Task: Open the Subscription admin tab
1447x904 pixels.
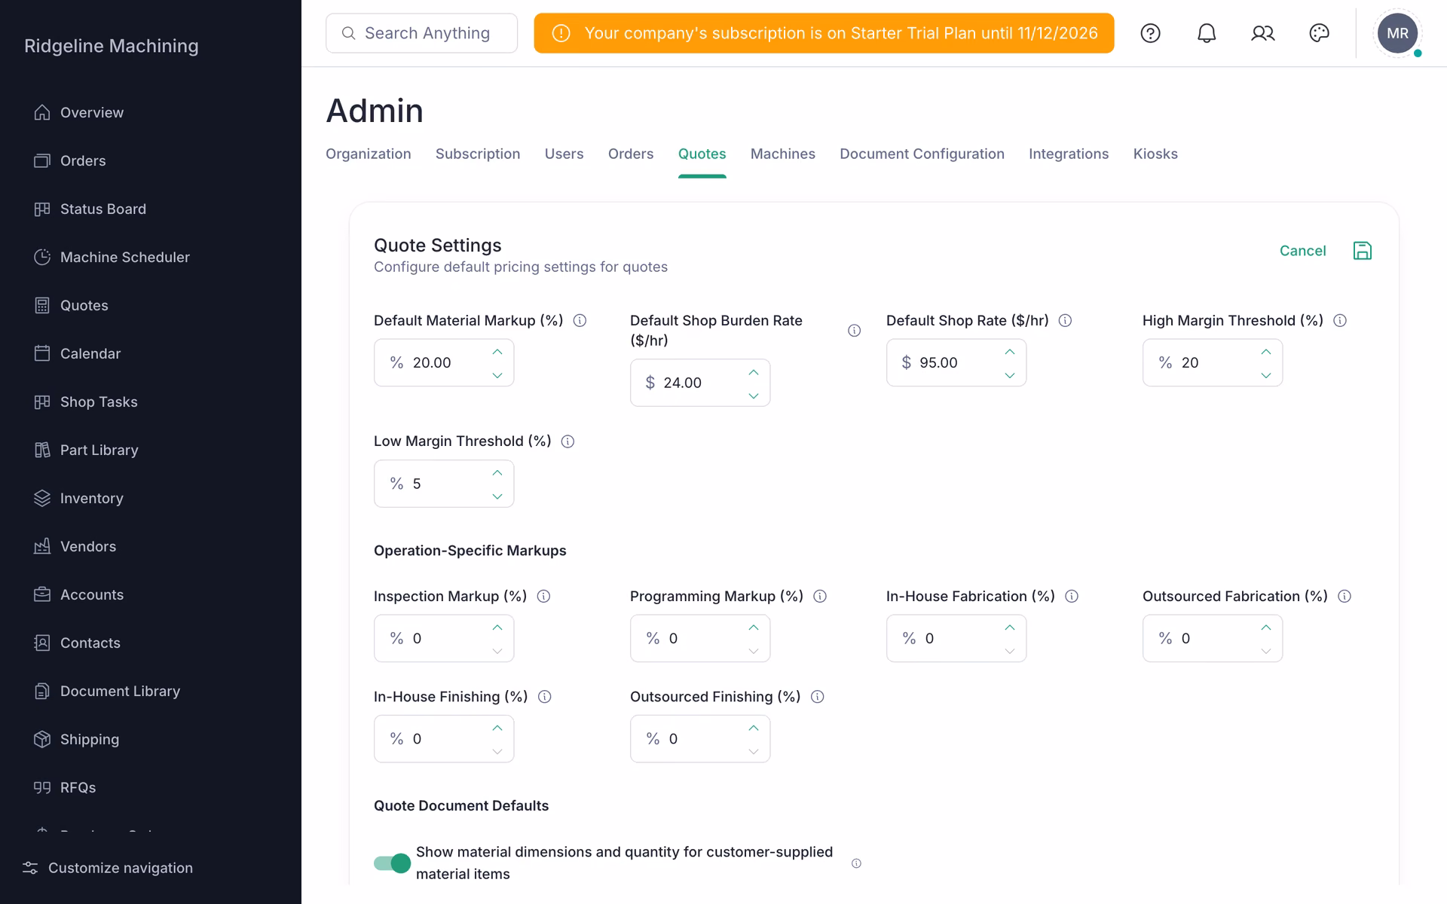Action: (x=478, y=154)
